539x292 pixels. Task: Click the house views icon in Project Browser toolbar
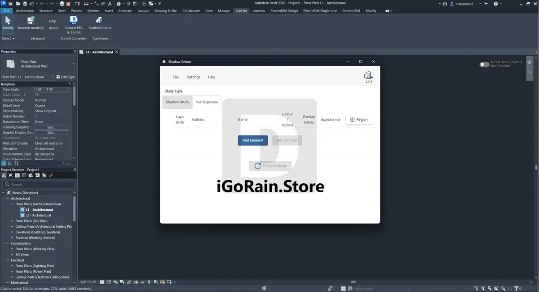[4, 176]
